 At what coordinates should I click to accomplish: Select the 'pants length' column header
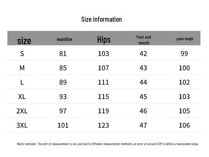point(185,39)
